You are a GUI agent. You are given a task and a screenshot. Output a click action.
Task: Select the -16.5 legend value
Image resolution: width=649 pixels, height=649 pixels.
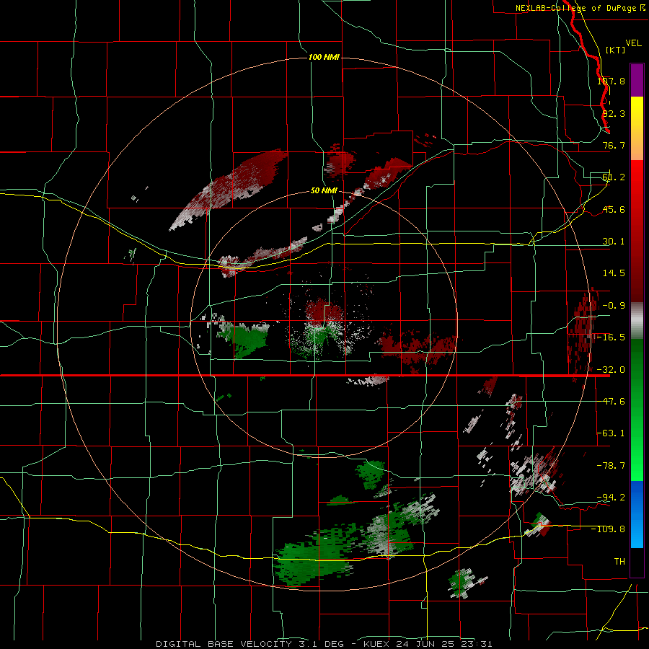(611, 337)
